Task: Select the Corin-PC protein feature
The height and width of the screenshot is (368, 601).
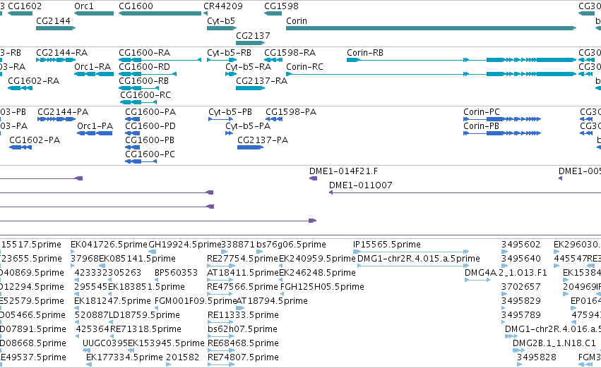Action: pos(502,119)
